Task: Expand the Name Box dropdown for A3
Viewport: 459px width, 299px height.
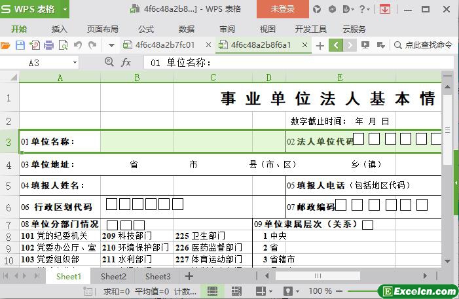Action: pos(75,63)
